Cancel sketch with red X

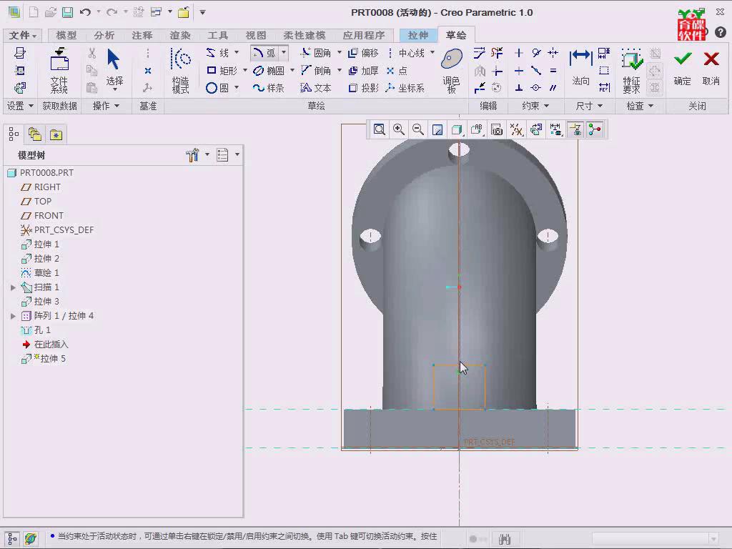point(711,68)
